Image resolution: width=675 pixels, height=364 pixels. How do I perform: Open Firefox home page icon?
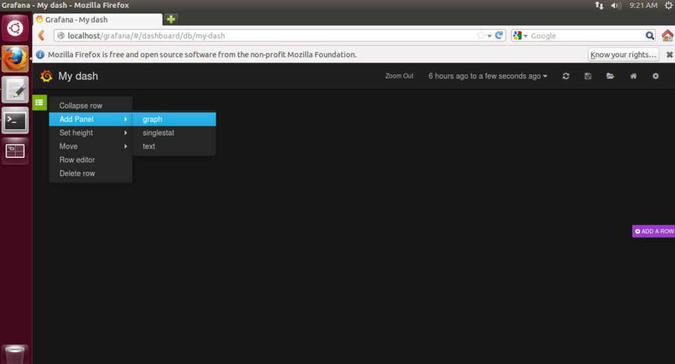click(x=667, y=36)
